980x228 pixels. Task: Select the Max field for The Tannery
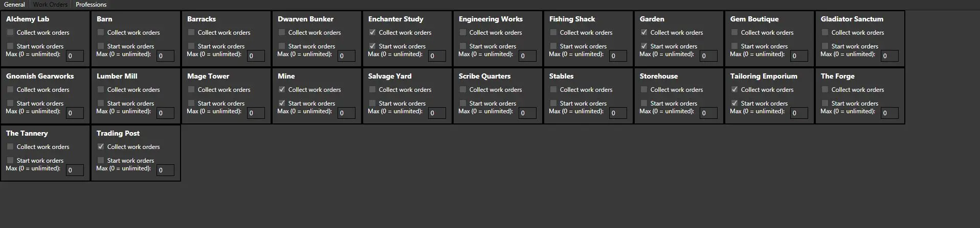pos(75,170)
